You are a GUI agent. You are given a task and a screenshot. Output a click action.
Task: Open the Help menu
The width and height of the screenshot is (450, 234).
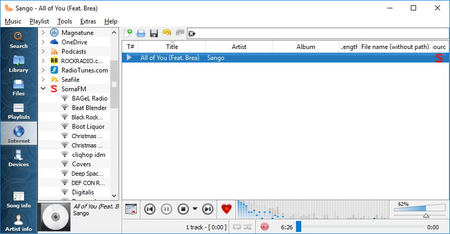[x=111, y=21]
